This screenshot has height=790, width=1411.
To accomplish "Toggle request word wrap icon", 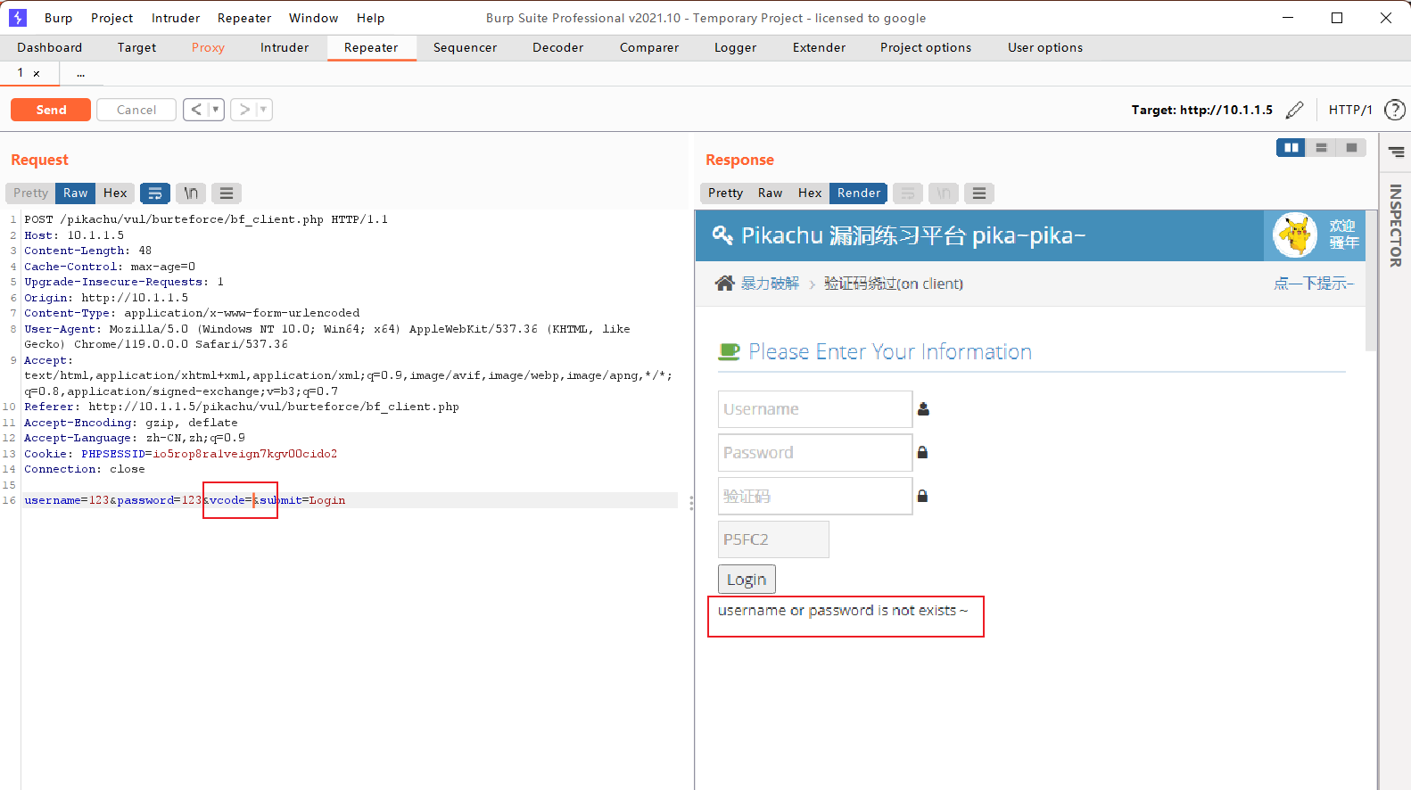I will (x=155, y=193).
